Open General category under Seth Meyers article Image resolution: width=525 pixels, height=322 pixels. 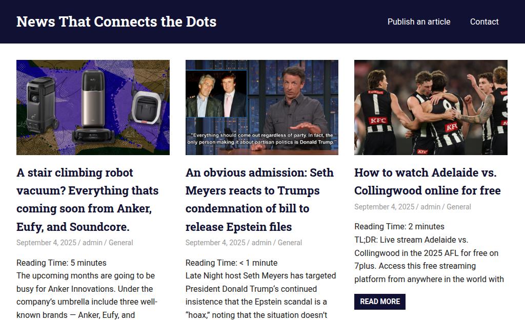(290, 243)
